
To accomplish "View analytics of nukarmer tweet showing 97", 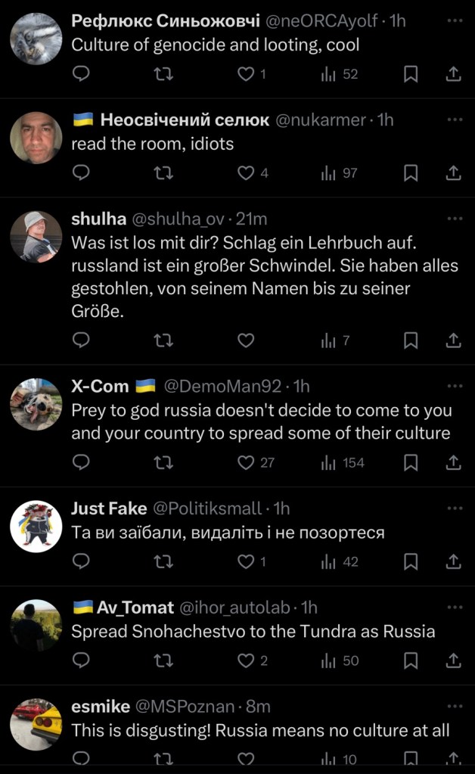I will tap(340, 173).
